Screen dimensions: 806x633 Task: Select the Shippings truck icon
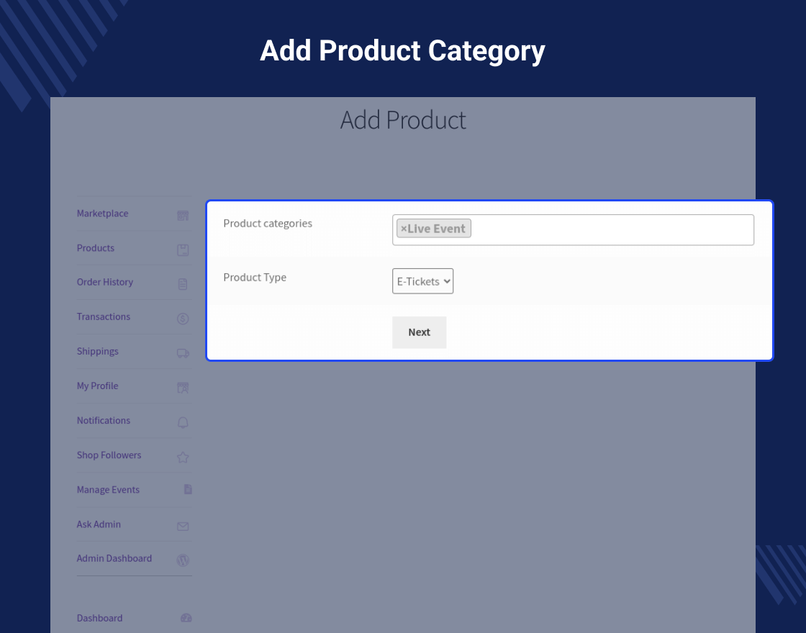(x=182, y=352)
